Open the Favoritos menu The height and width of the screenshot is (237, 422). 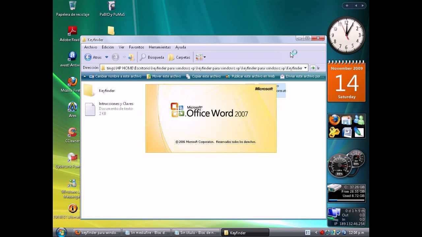tap(136, 47)
